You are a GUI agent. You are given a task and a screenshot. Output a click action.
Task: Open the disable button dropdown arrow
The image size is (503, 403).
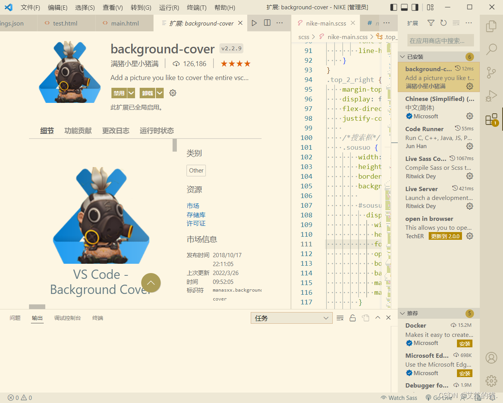[131, 93]
